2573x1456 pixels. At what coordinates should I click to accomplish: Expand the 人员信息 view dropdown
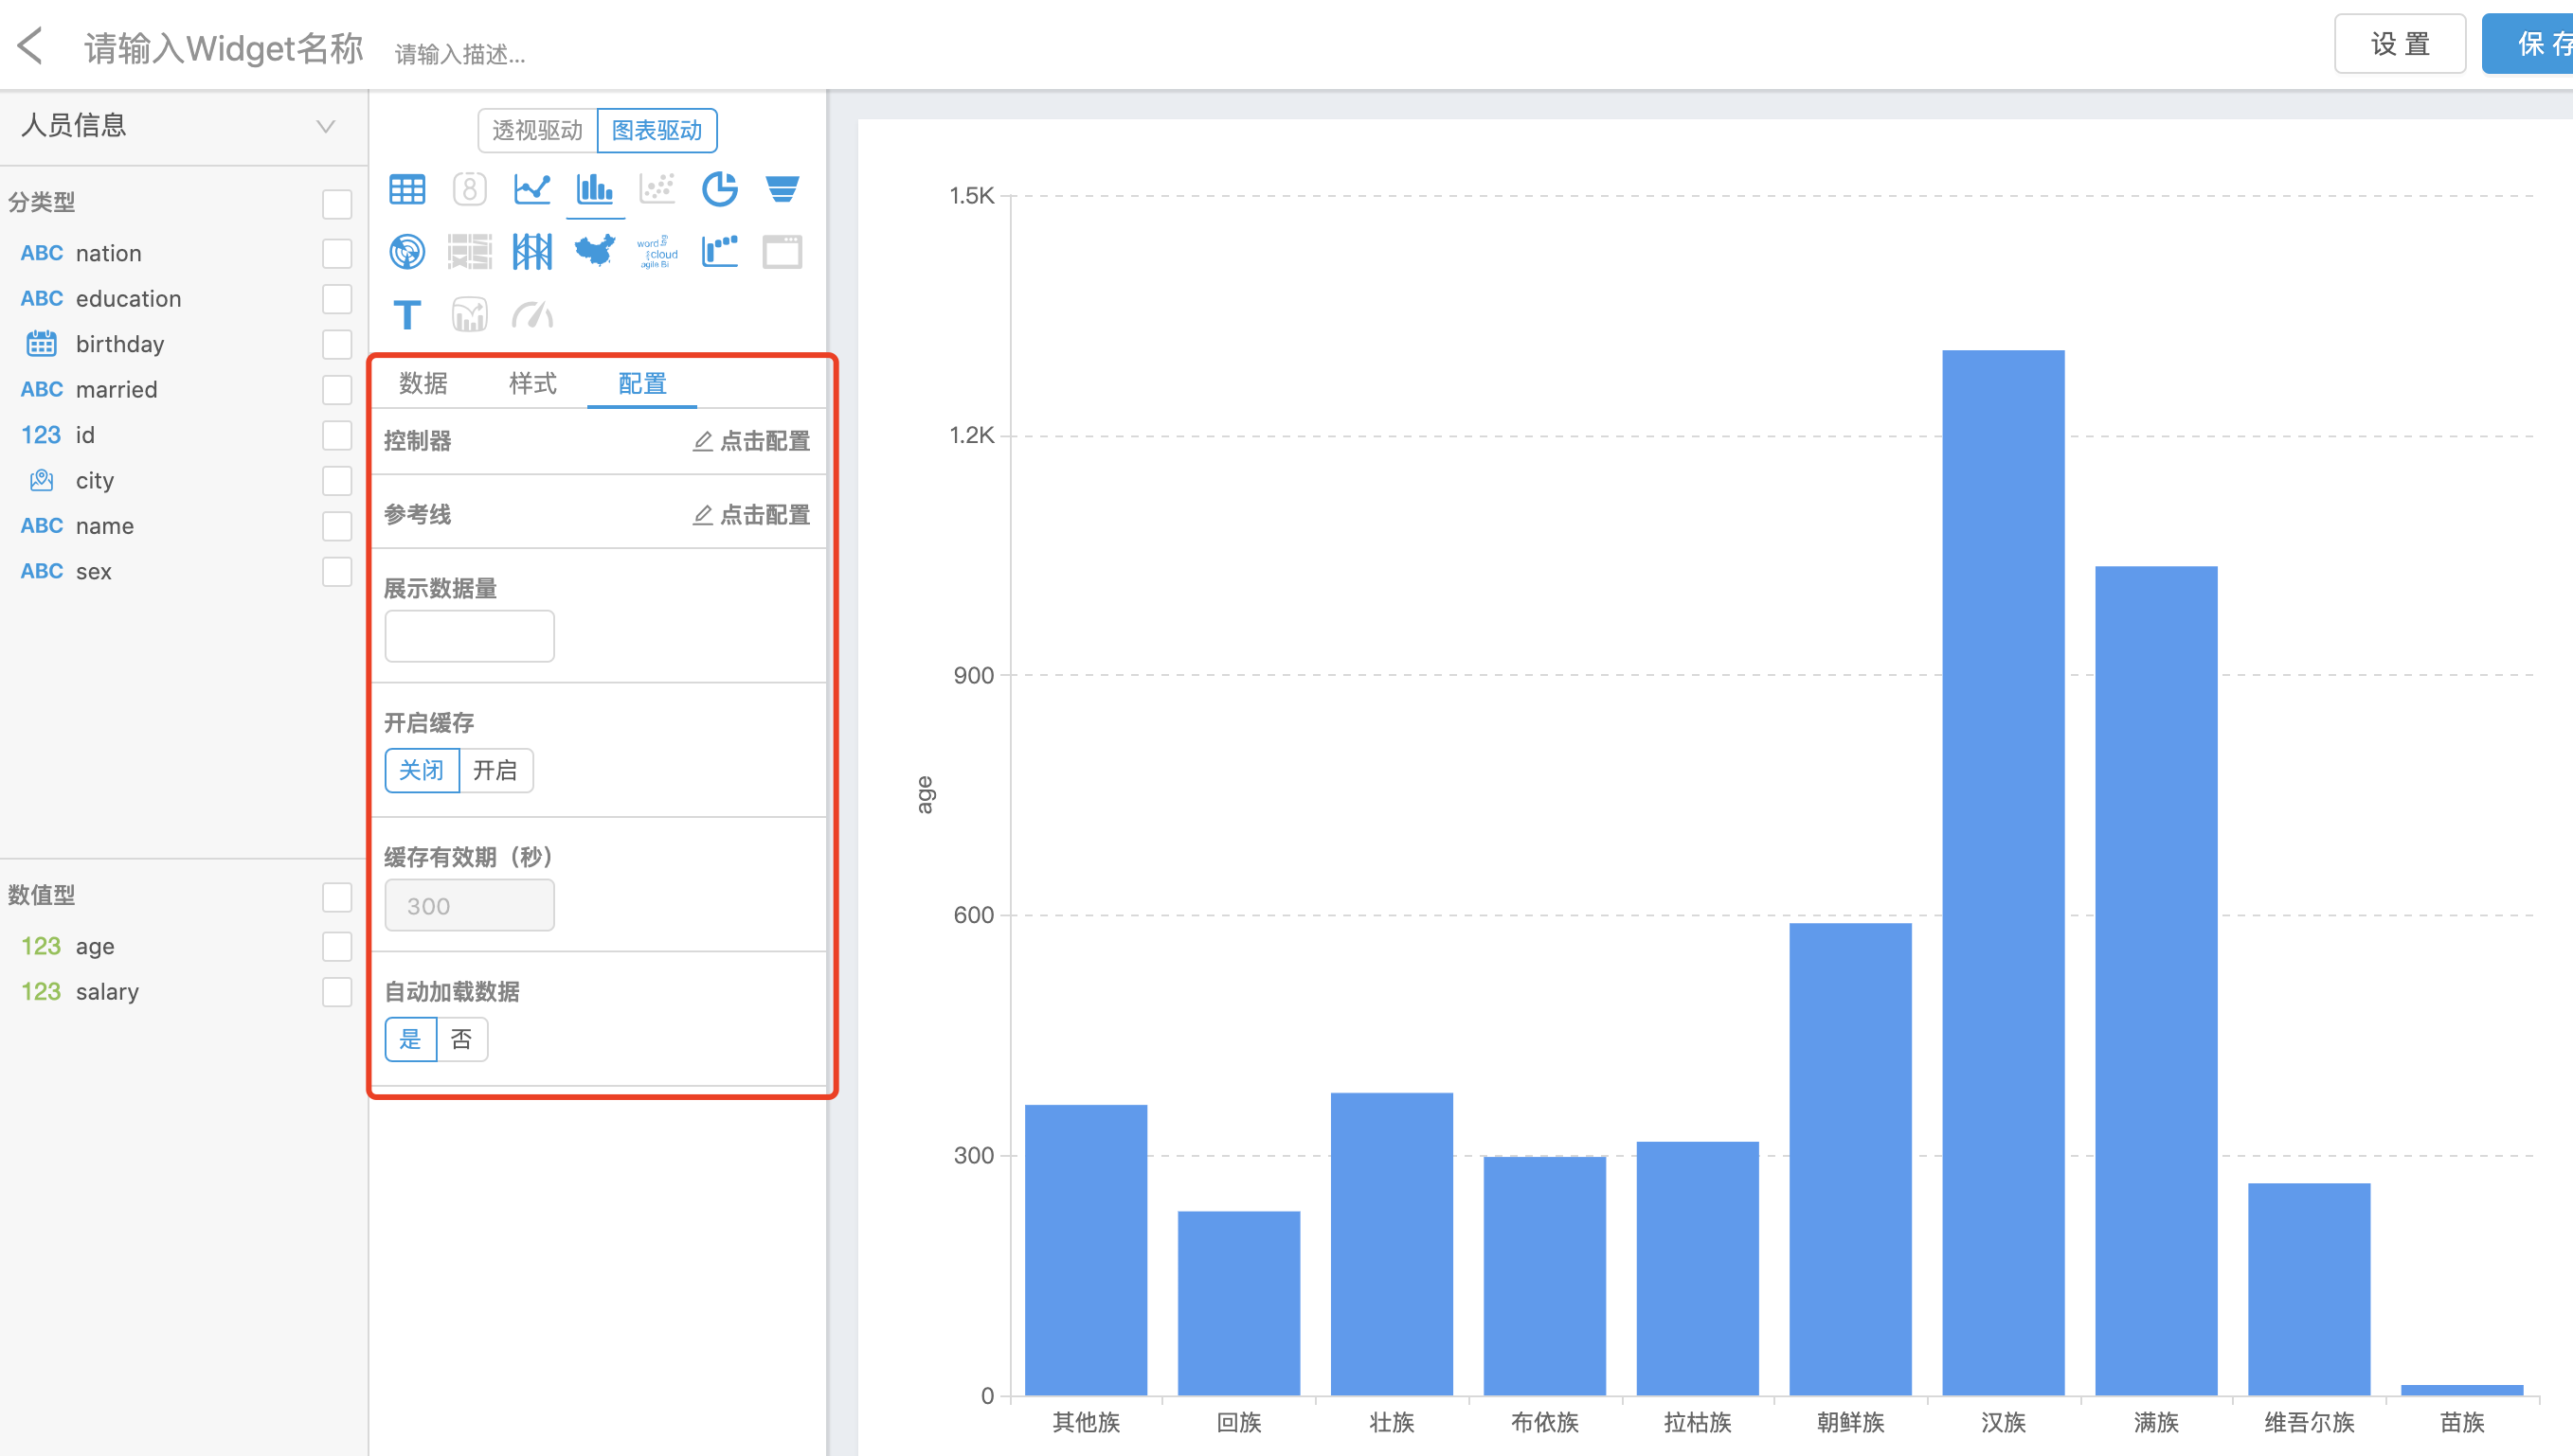click(325, 126)
